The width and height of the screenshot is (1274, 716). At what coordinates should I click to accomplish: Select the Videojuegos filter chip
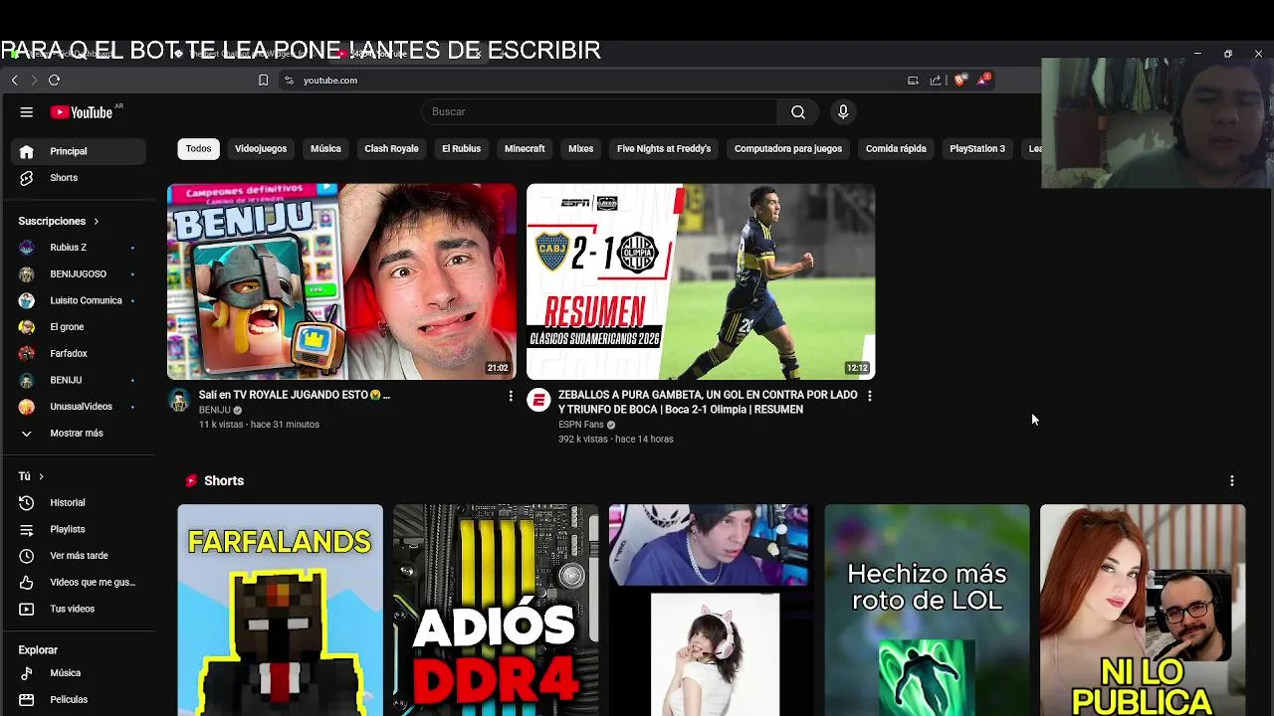(x=261, y=149)
